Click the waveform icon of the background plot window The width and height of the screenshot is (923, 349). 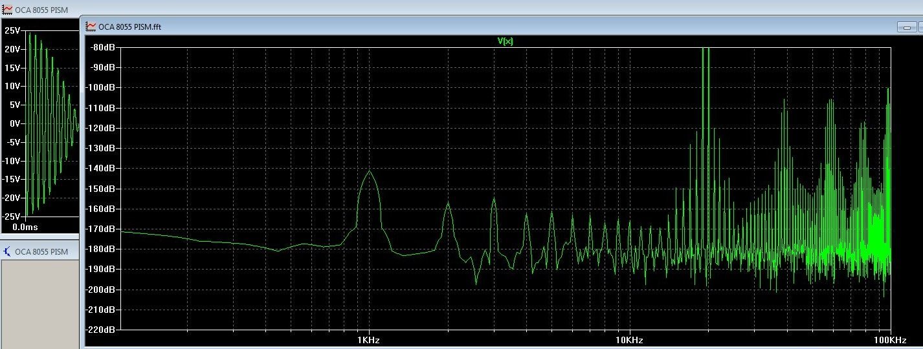click(8, 10)
